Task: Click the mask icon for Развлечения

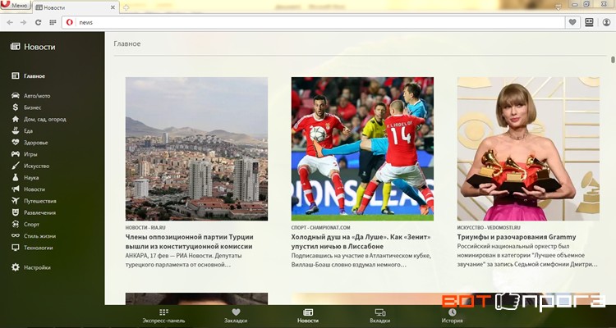Action: (16, 212)
